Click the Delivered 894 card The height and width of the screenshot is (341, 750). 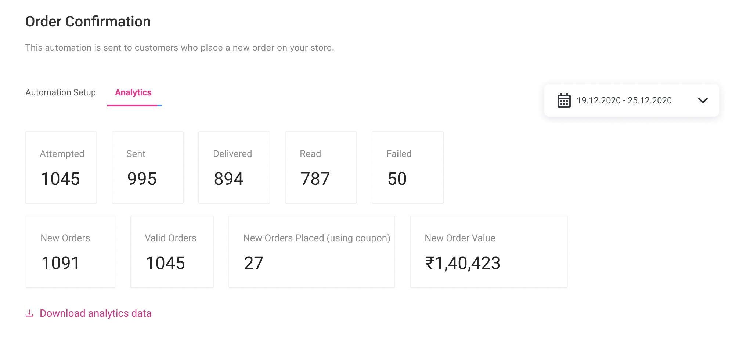234,168
